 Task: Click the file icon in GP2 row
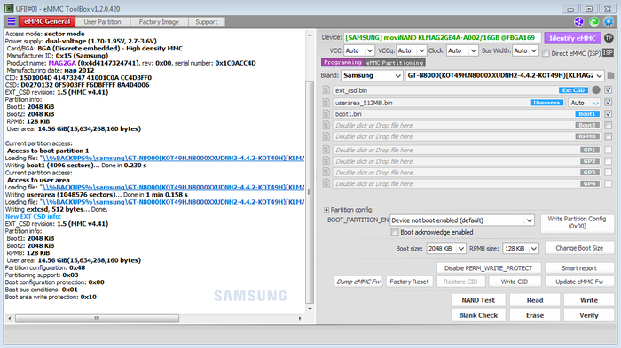click(x=326, y=161)
